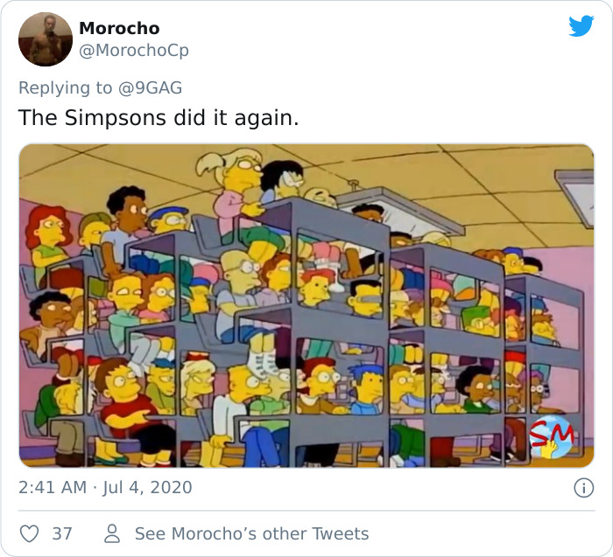This screenshot has width=613, height=557.
Task: Visit the @MorochoCp handle
Action: pyautogui.click(x=134, y=51)
